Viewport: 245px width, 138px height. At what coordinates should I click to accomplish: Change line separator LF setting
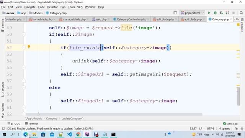[x=202, y=128]
